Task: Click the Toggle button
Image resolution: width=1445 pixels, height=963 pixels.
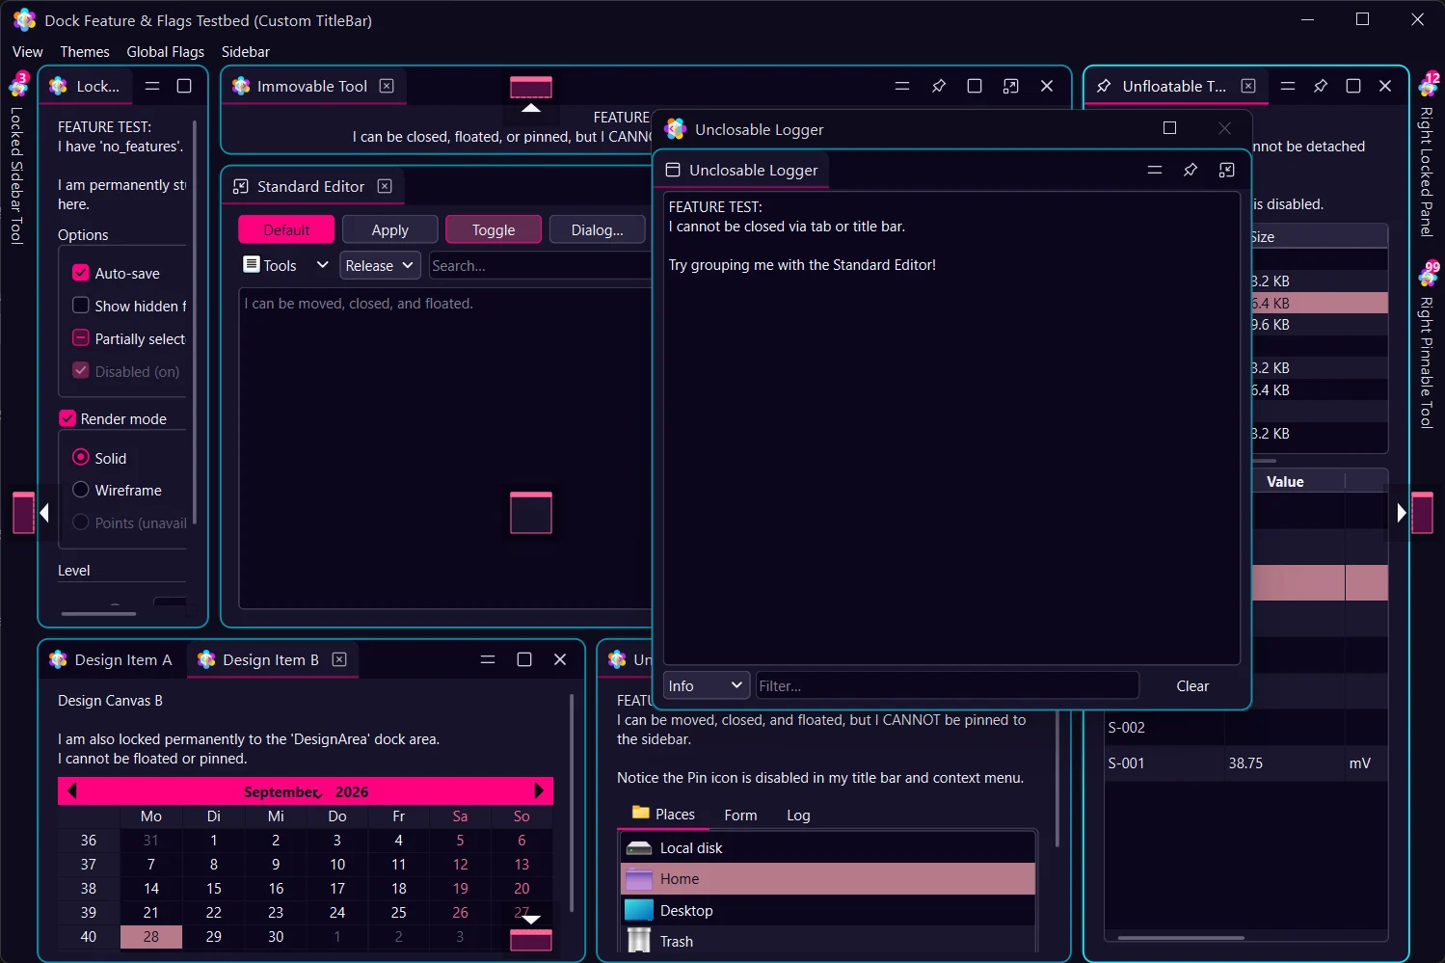Action: (x=494, y=229)
